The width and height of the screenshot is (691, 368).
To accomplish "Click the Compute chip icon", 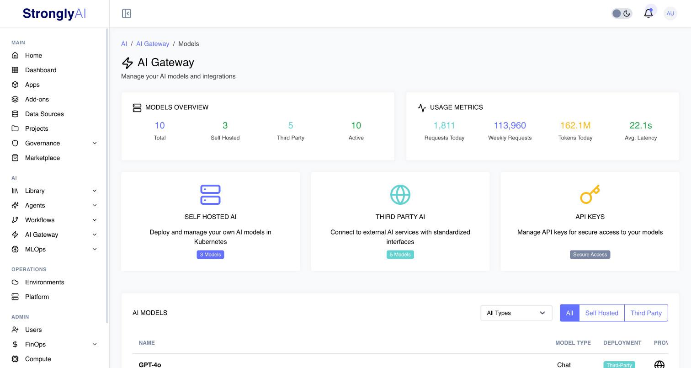I will click(15, 359).
